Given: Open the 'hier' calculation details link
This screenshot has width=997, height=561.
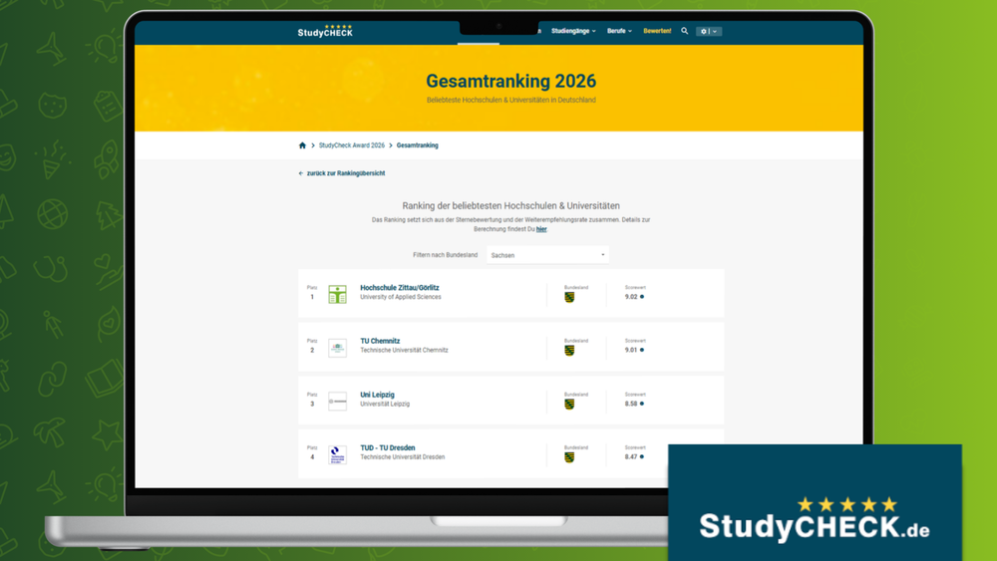Looking at the screenshot, I should tap(541, 229).
